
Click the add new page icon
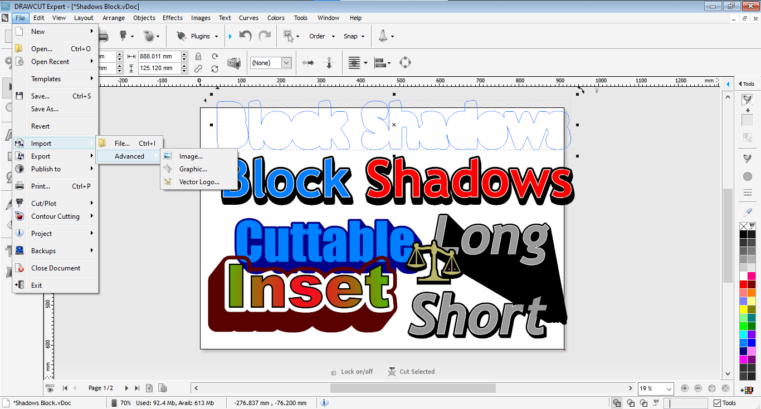pyautogui.click(x=149, y=388)
